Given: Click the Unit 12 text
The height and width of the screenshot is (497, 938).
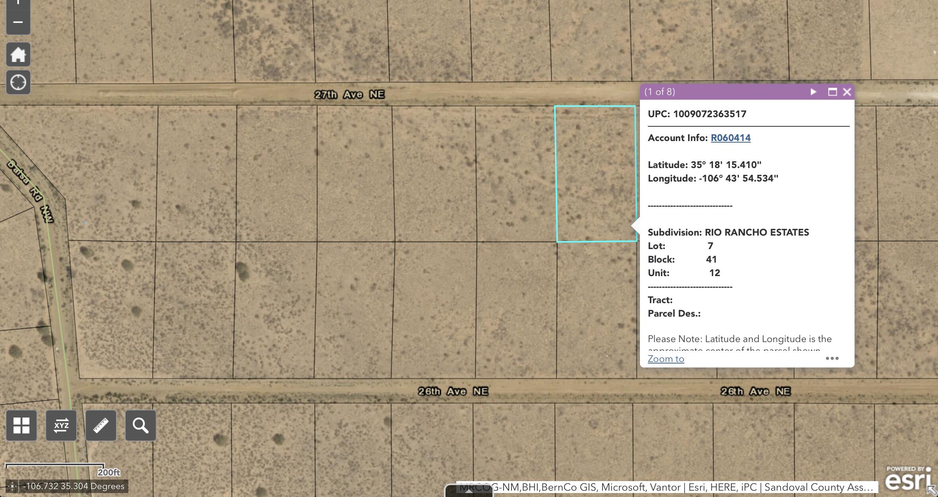Looking at the screenshot, I should pyautogui.click(x=684, y=273).
